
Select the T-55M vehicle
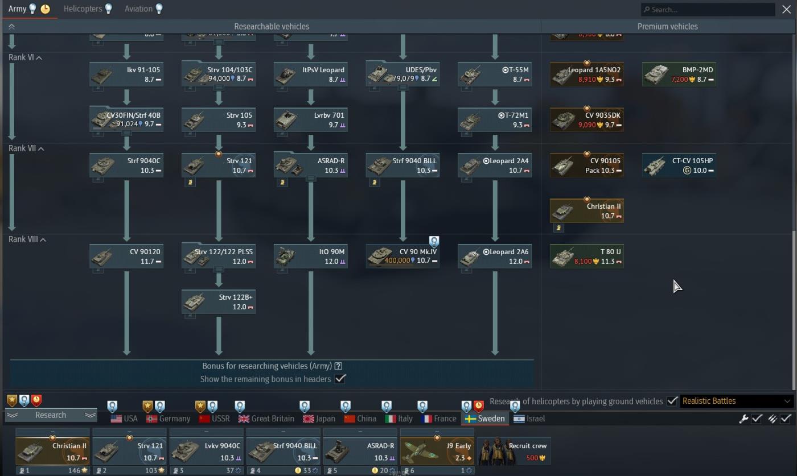[495, 74]
